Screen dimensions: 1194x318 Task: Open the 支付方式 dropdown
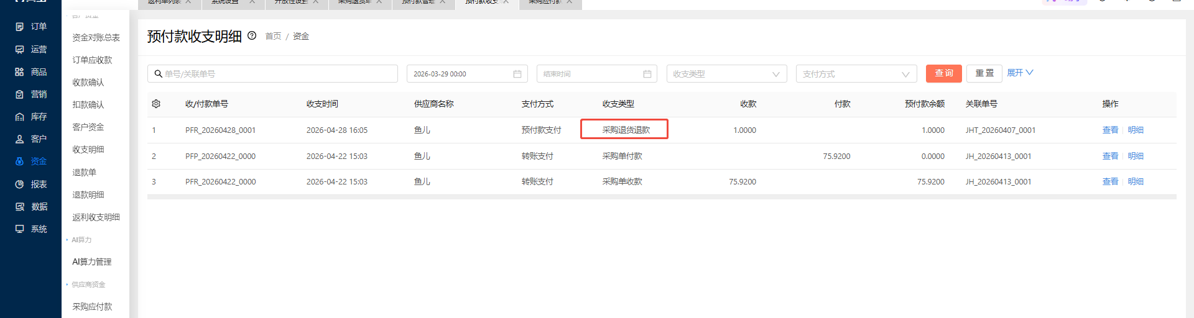click(x=856, y=74)
